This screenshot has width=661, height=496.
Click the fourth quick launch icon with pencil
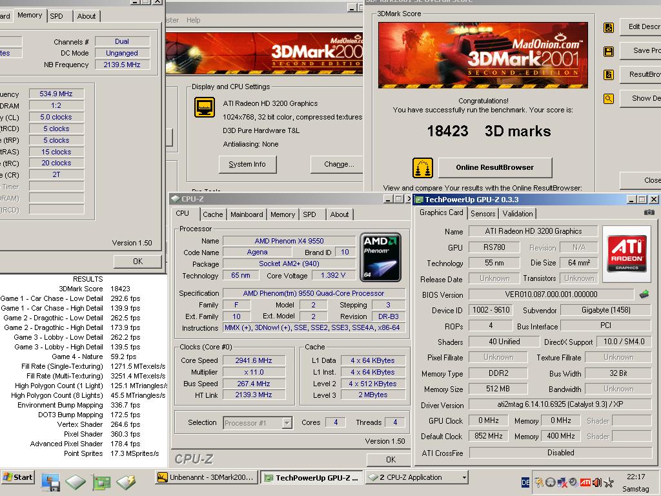point(126,482)
